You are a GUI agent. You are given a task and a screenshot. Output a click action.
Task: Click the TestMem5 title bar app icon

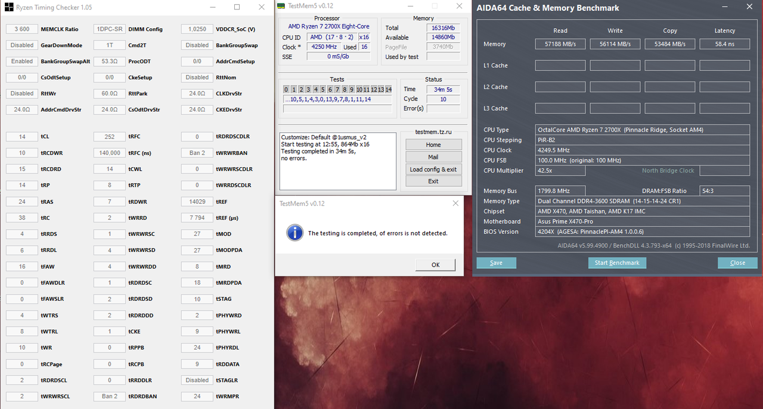(x=281, y=6)
